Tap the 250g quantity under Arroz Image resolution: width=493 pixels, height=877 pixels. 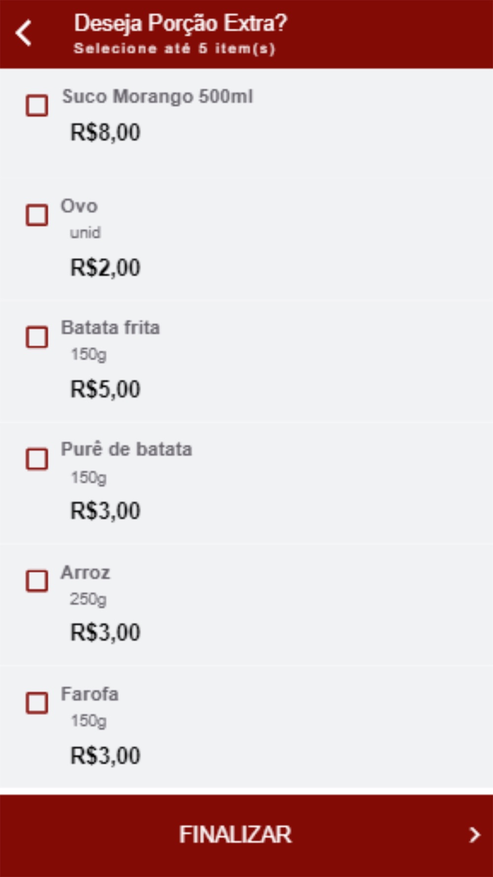[88, 600]
